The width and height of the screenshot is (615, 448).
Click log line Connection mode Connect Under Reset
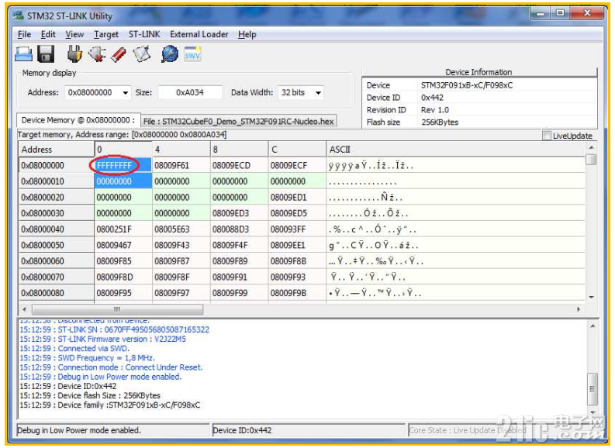pyautogui.click(x=111, y=367)
